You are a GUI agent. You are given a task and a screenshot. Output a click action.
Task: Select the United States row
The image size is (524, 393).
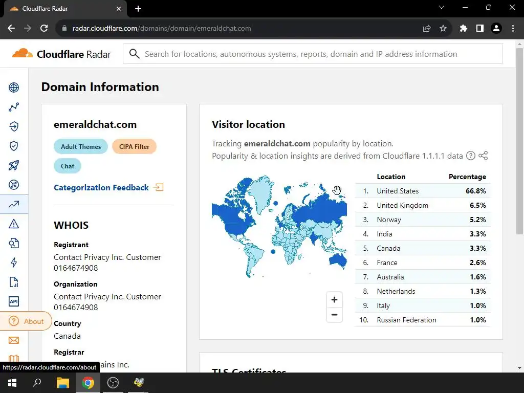[423, 191]
